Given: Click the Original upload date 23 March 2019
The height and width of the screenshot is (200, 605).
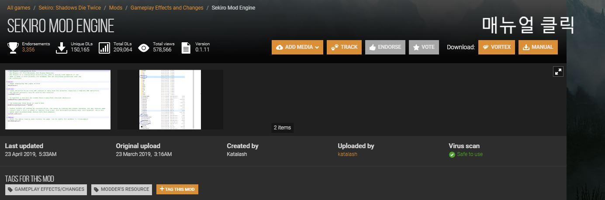Looking at the screenshot, I should 144,154.
